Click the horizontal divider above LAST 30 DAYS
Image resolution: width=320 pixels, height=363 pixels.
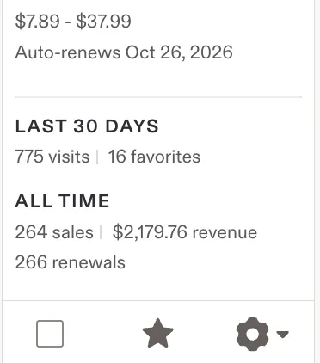pyautogui.click(x=158, y=97)
